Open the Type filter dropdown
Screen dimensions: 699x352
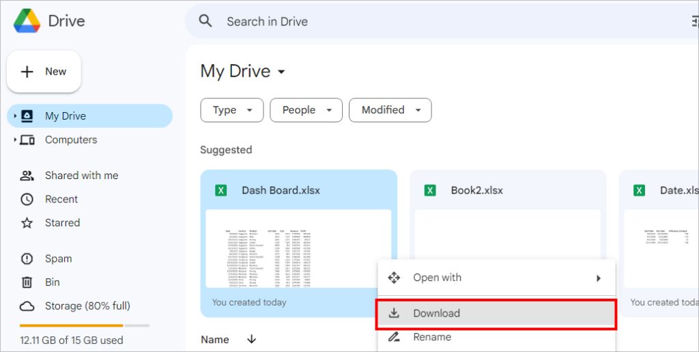[x=232, y=110]
